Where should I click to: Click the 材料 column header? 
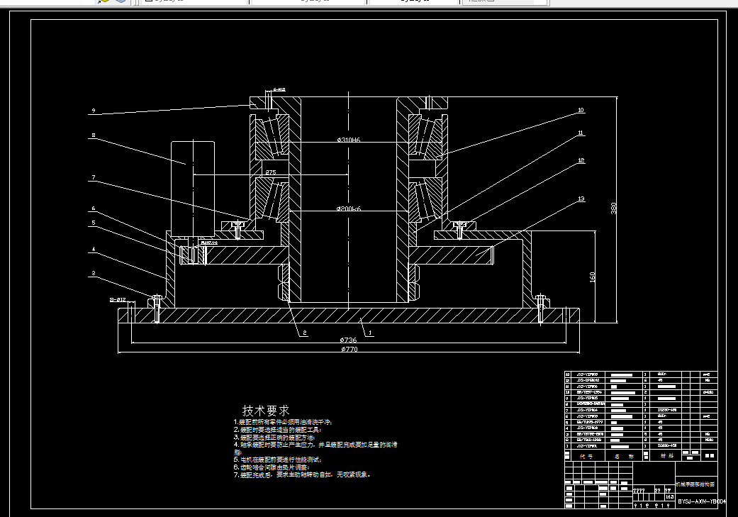[666, 456]
